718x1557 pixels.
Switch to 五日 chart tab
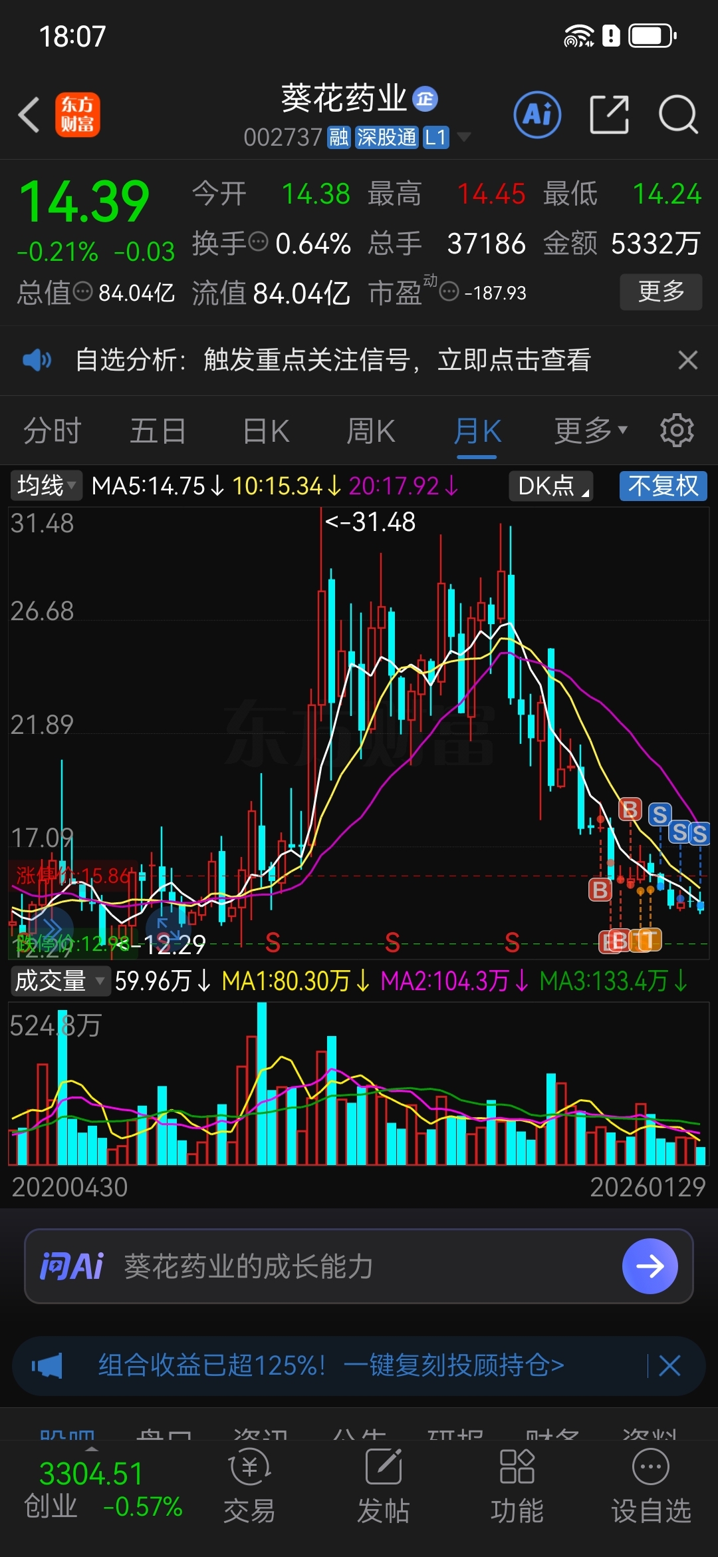point(158,431)
